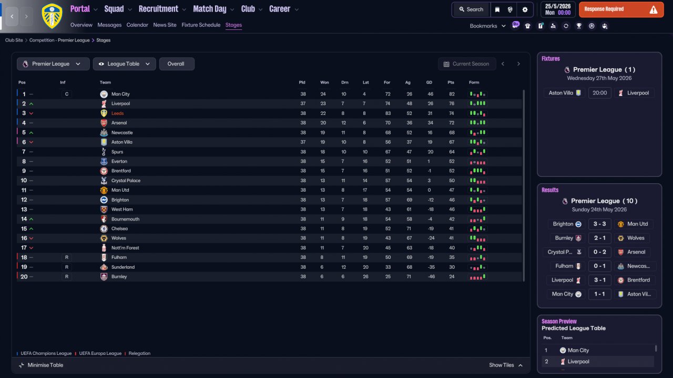Open the world globe icon in header

(510, 9)
